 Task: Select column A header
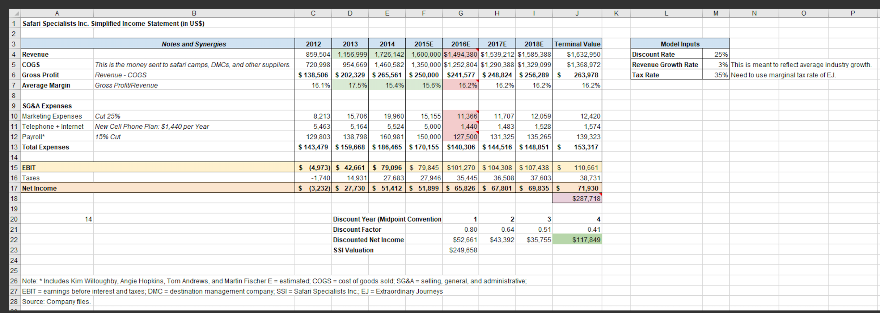[x=57, y=13]
